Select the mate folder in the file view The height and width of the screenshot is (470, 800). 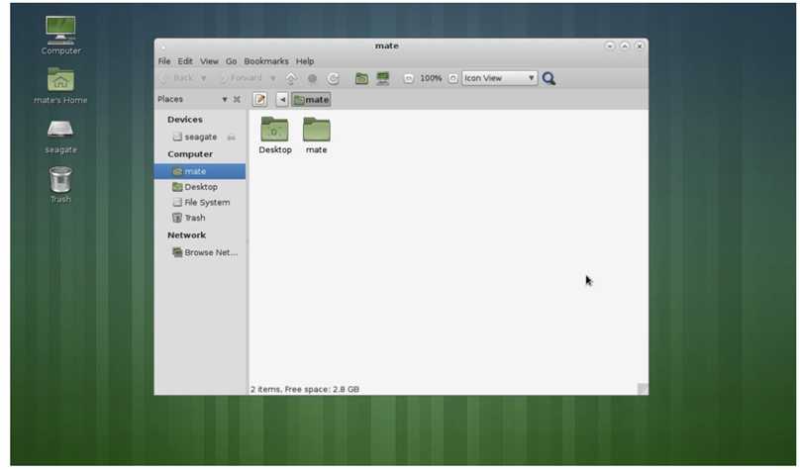pyautogui.click(x=316, y=136)
